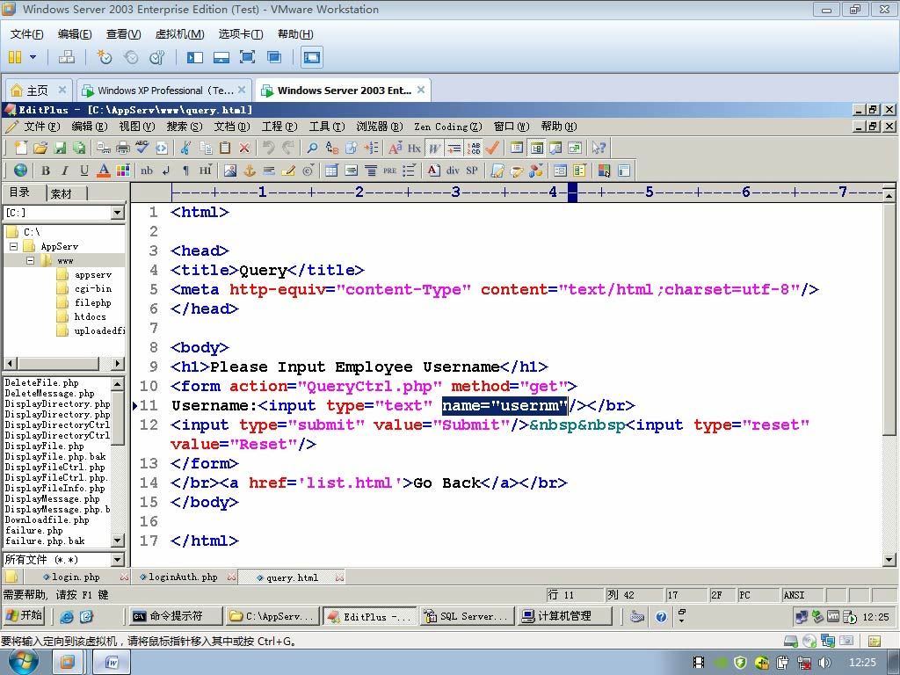This screenshot has width=900, height=675.
Task: Click the Find magnifier icon
Action: click(x=312, y=148)
